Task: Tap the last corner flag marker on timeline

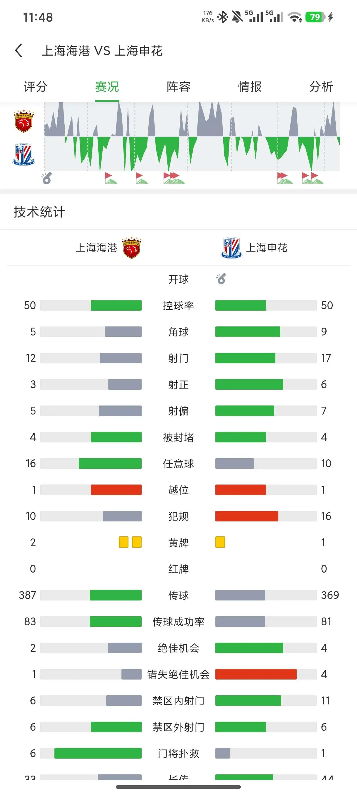Action: (317, 178)
